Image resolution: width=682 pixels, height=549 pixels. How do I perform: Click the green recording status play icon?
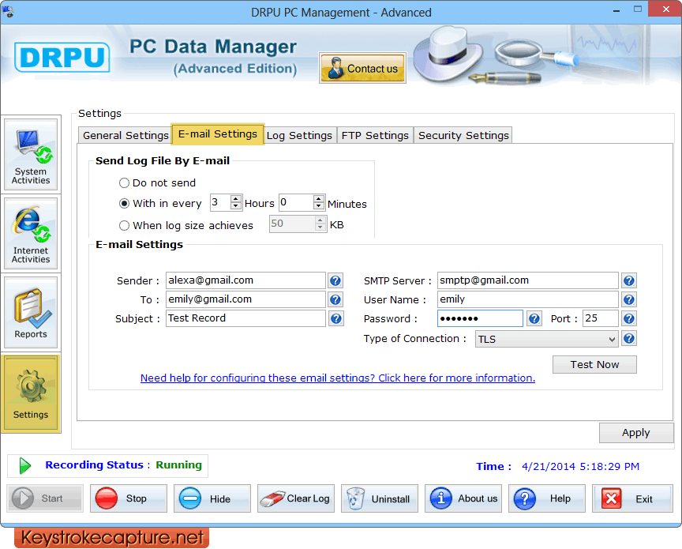25,466
